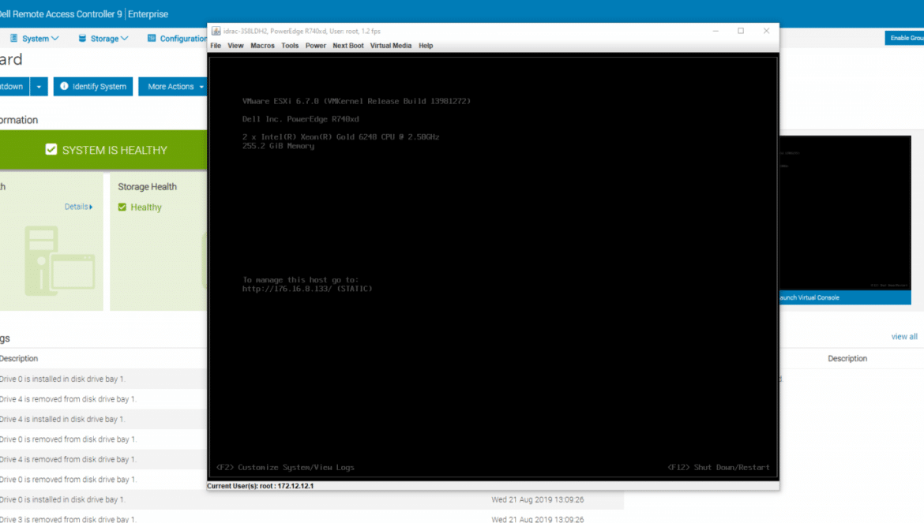Open the Help menu in virtual console
924x523 pixels.
click(x=426, y=45)
